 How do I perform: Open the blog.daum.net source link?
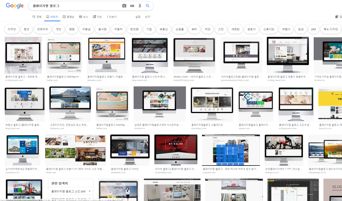[x=12, y=128]
